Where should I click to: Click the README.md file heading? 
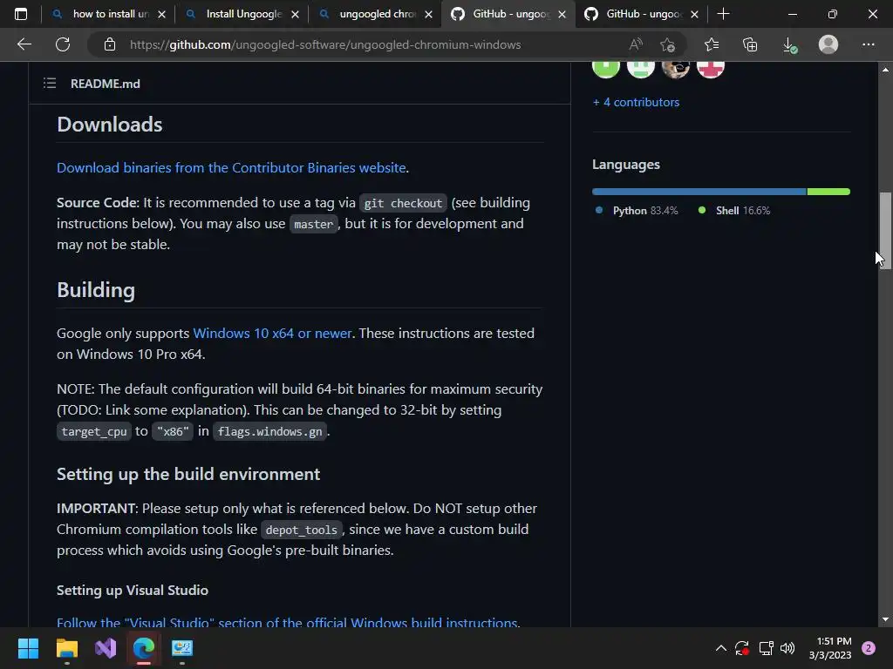coord(106,84)
